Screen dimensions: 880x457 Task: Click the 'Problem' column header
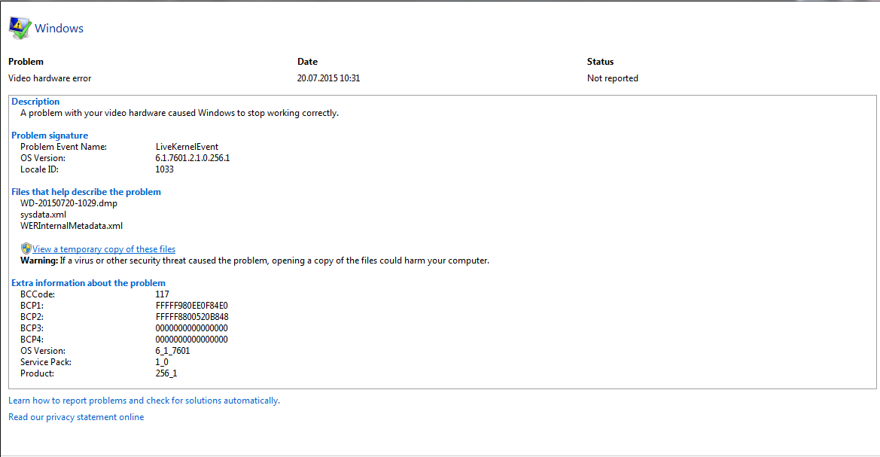coord(26,62)
